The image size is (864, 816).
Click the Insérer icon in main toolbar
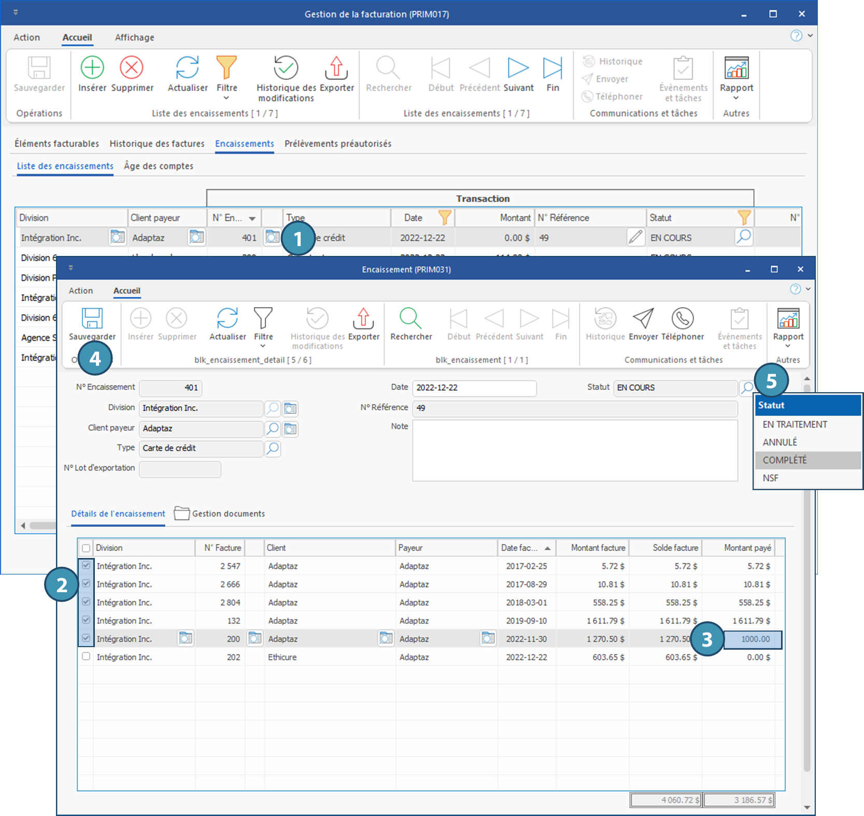coord(92,68)
